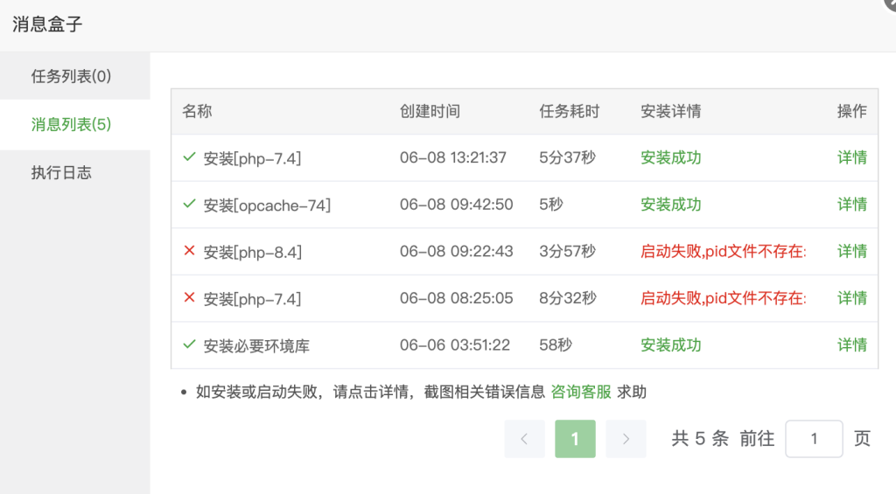Go to next page using right chevron
Screen dimensions: 896x494
[626, 439]
